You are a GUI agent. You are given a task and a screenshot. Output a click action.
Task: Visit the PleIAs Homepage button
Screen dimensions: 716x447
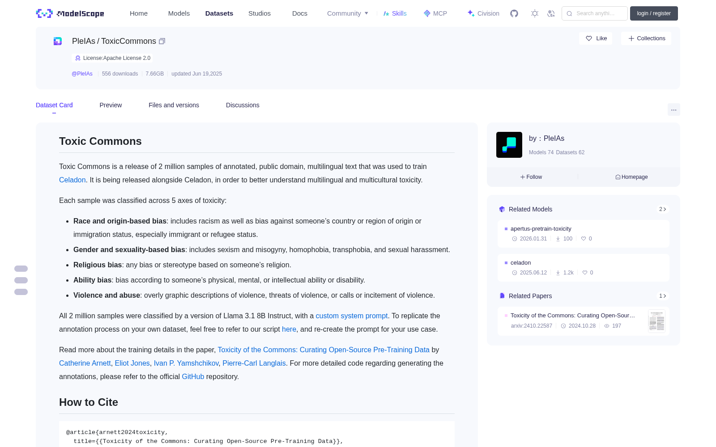(631, 177)
